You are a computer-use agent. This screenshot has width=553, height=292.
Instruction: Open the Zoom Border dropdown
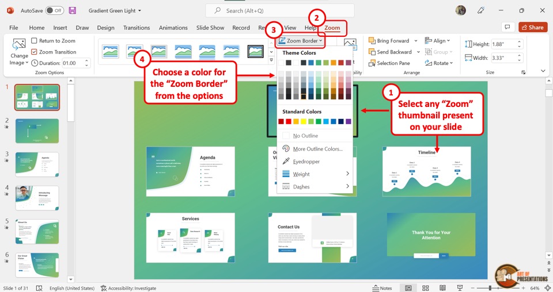coord(300,41)
